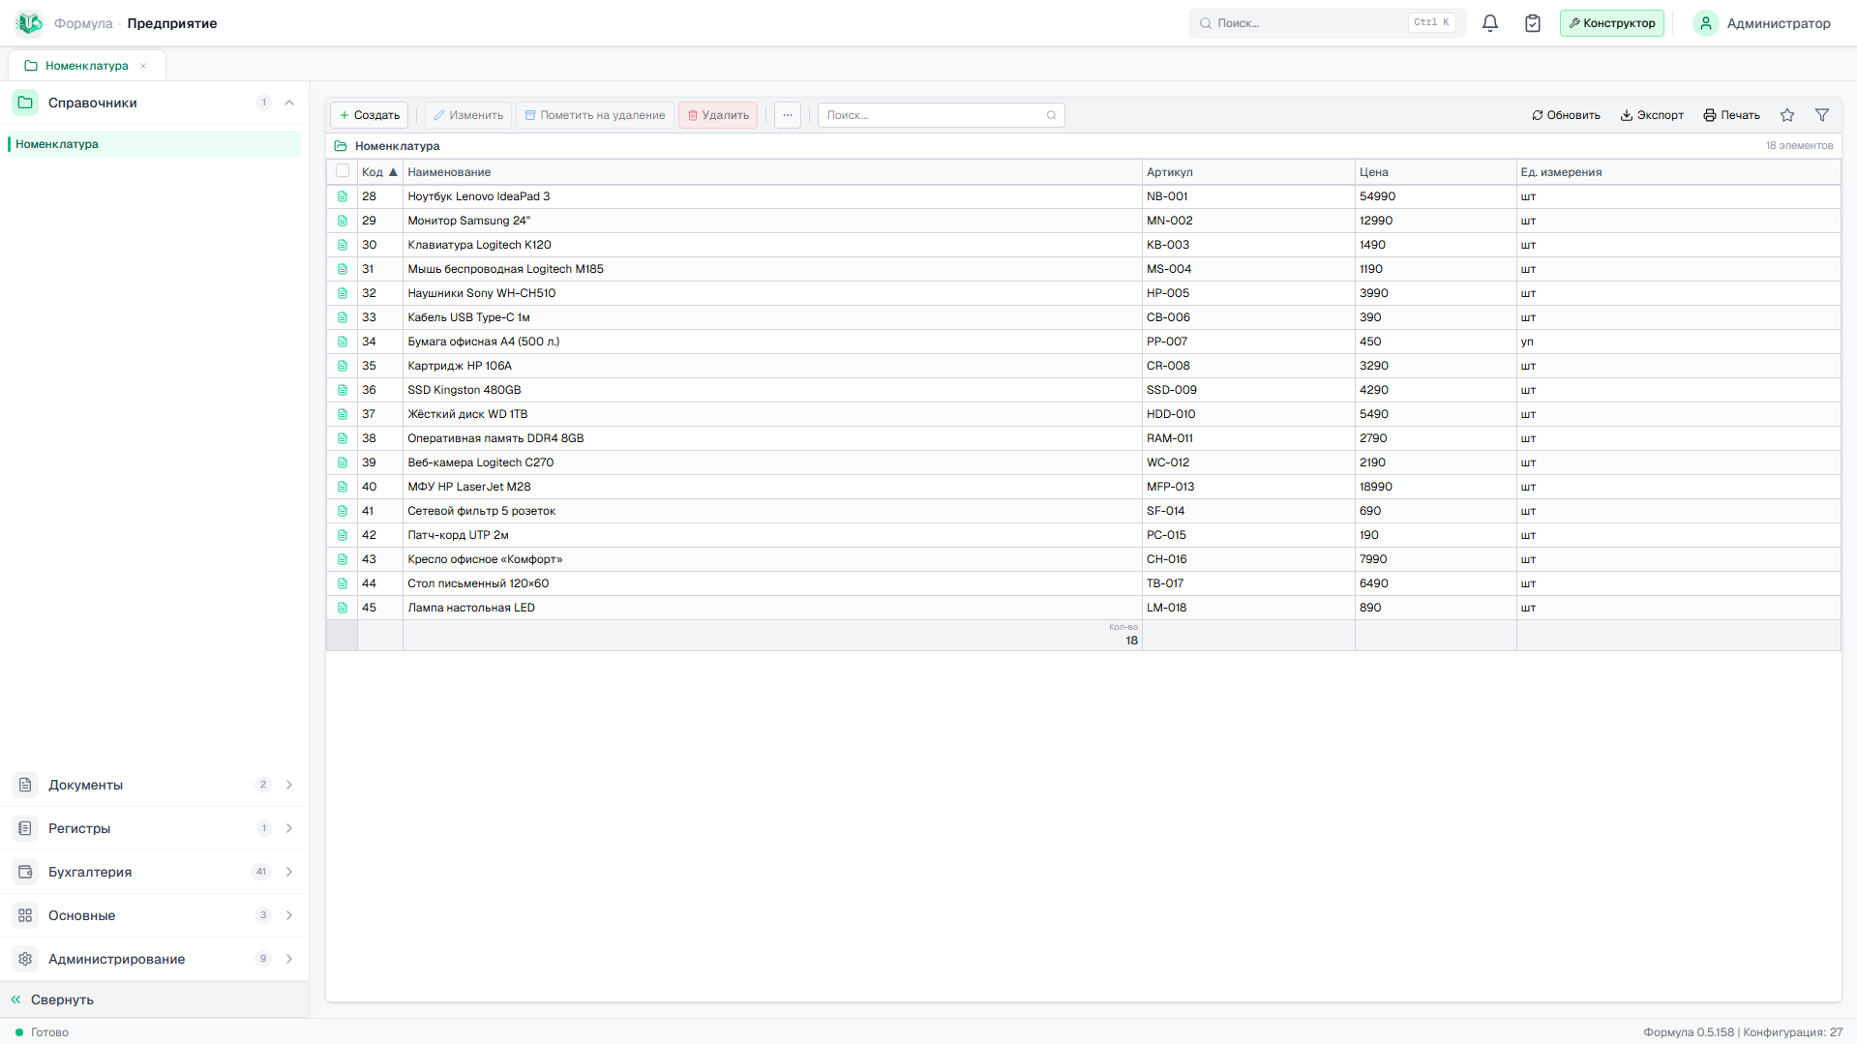This screenshot has width=1857, height=1044.
Task: Select Номенклатура in the sidebar
Action: pos(154,144)
